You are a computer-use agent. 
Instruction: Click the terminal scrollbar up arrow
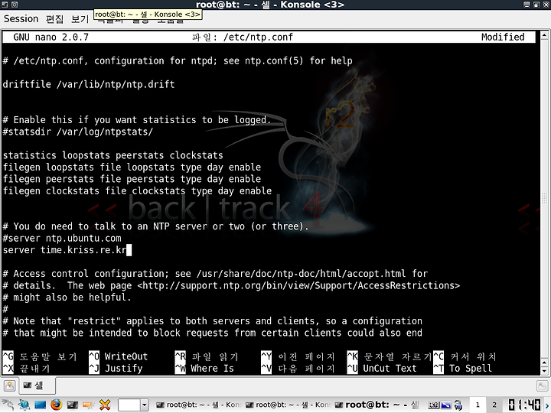[x=544, y=35]
